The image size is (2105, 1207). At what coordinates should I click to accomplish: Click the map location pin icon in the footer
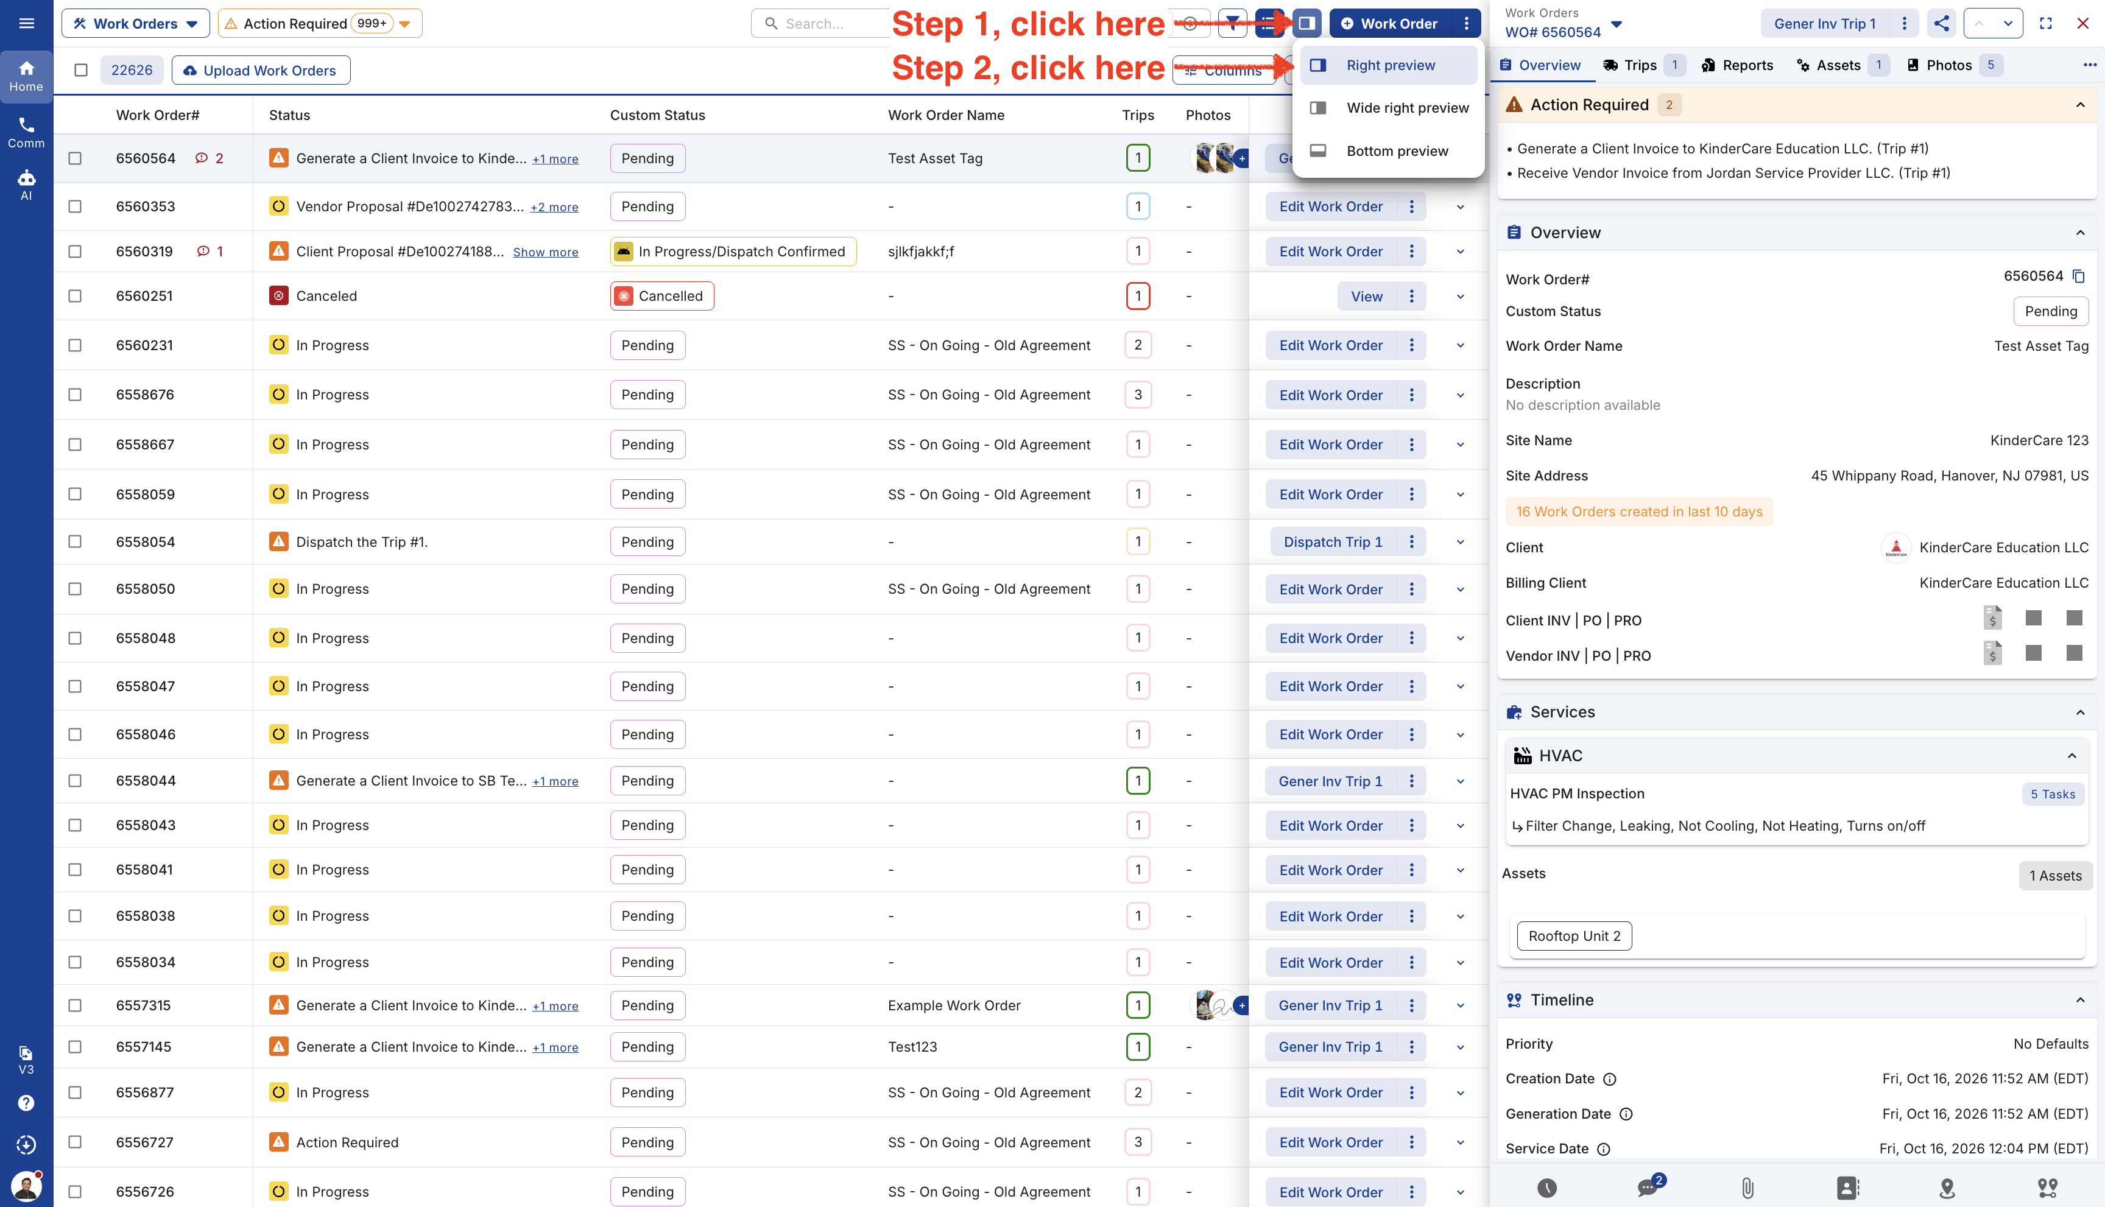pos(1947,1188)
